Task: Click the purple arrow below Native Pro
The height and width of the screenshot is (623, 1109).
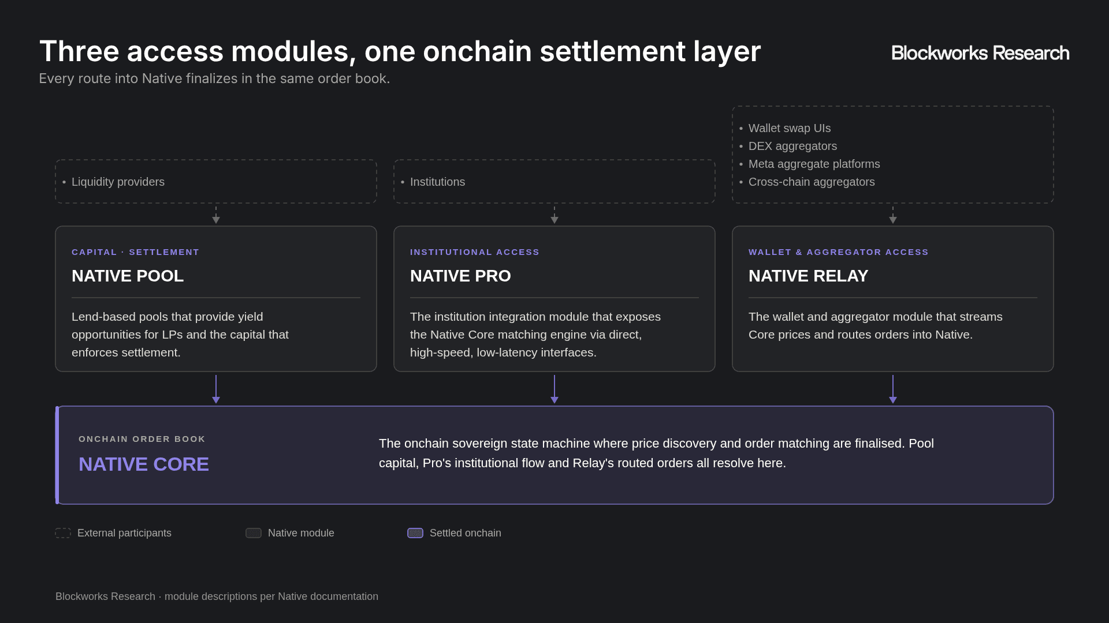Action: tap(554, 389)
